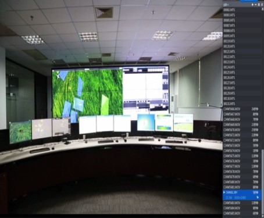
Task: Select the last .MOV file in the playlist
Action: pyautogui.click(x=242, y=213)
